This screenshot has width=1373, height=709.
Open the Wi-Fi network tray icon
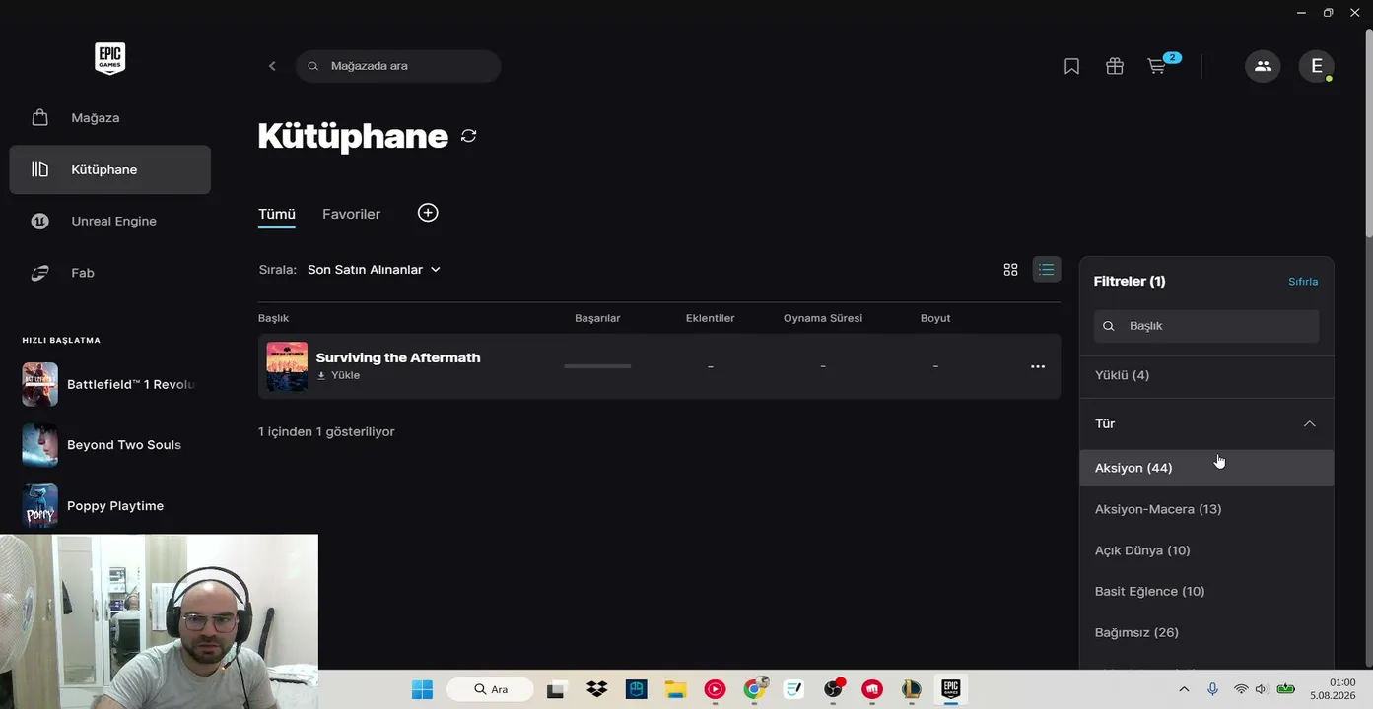(x=1241, y=689)
